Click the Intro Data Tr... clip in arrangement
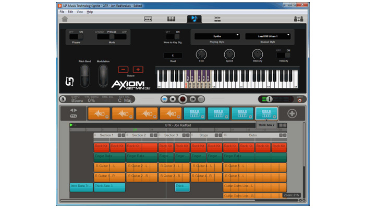Viewport: 365px width, 208px height. tap(81, 186)
